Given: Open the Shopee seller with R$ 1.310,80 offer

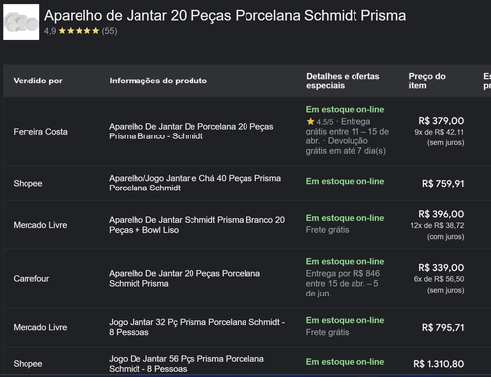Looking at the screenshot, I should (27, 364).
